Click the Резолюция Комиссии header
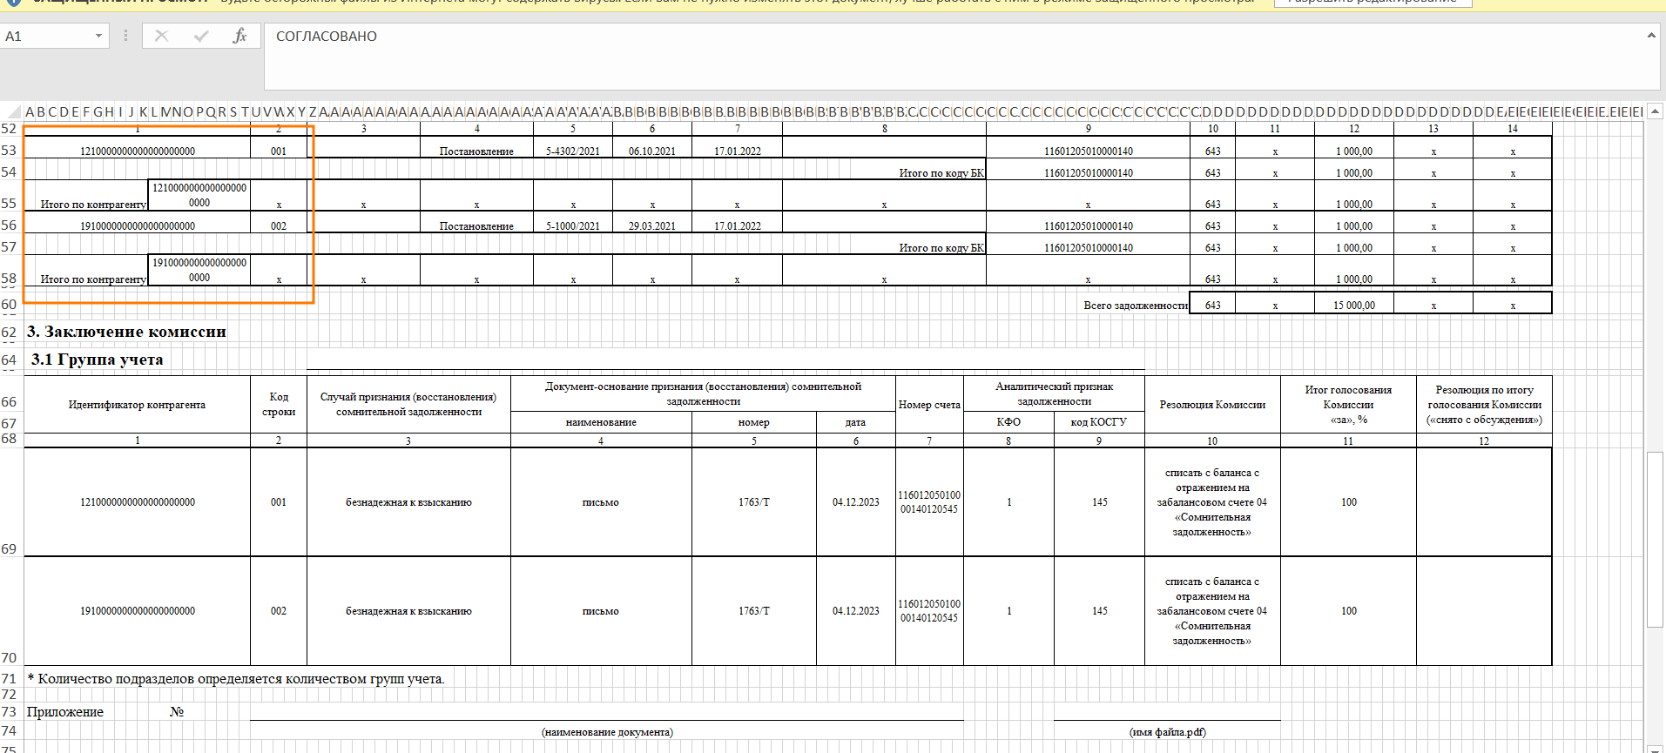 (x=1212, y=405)
